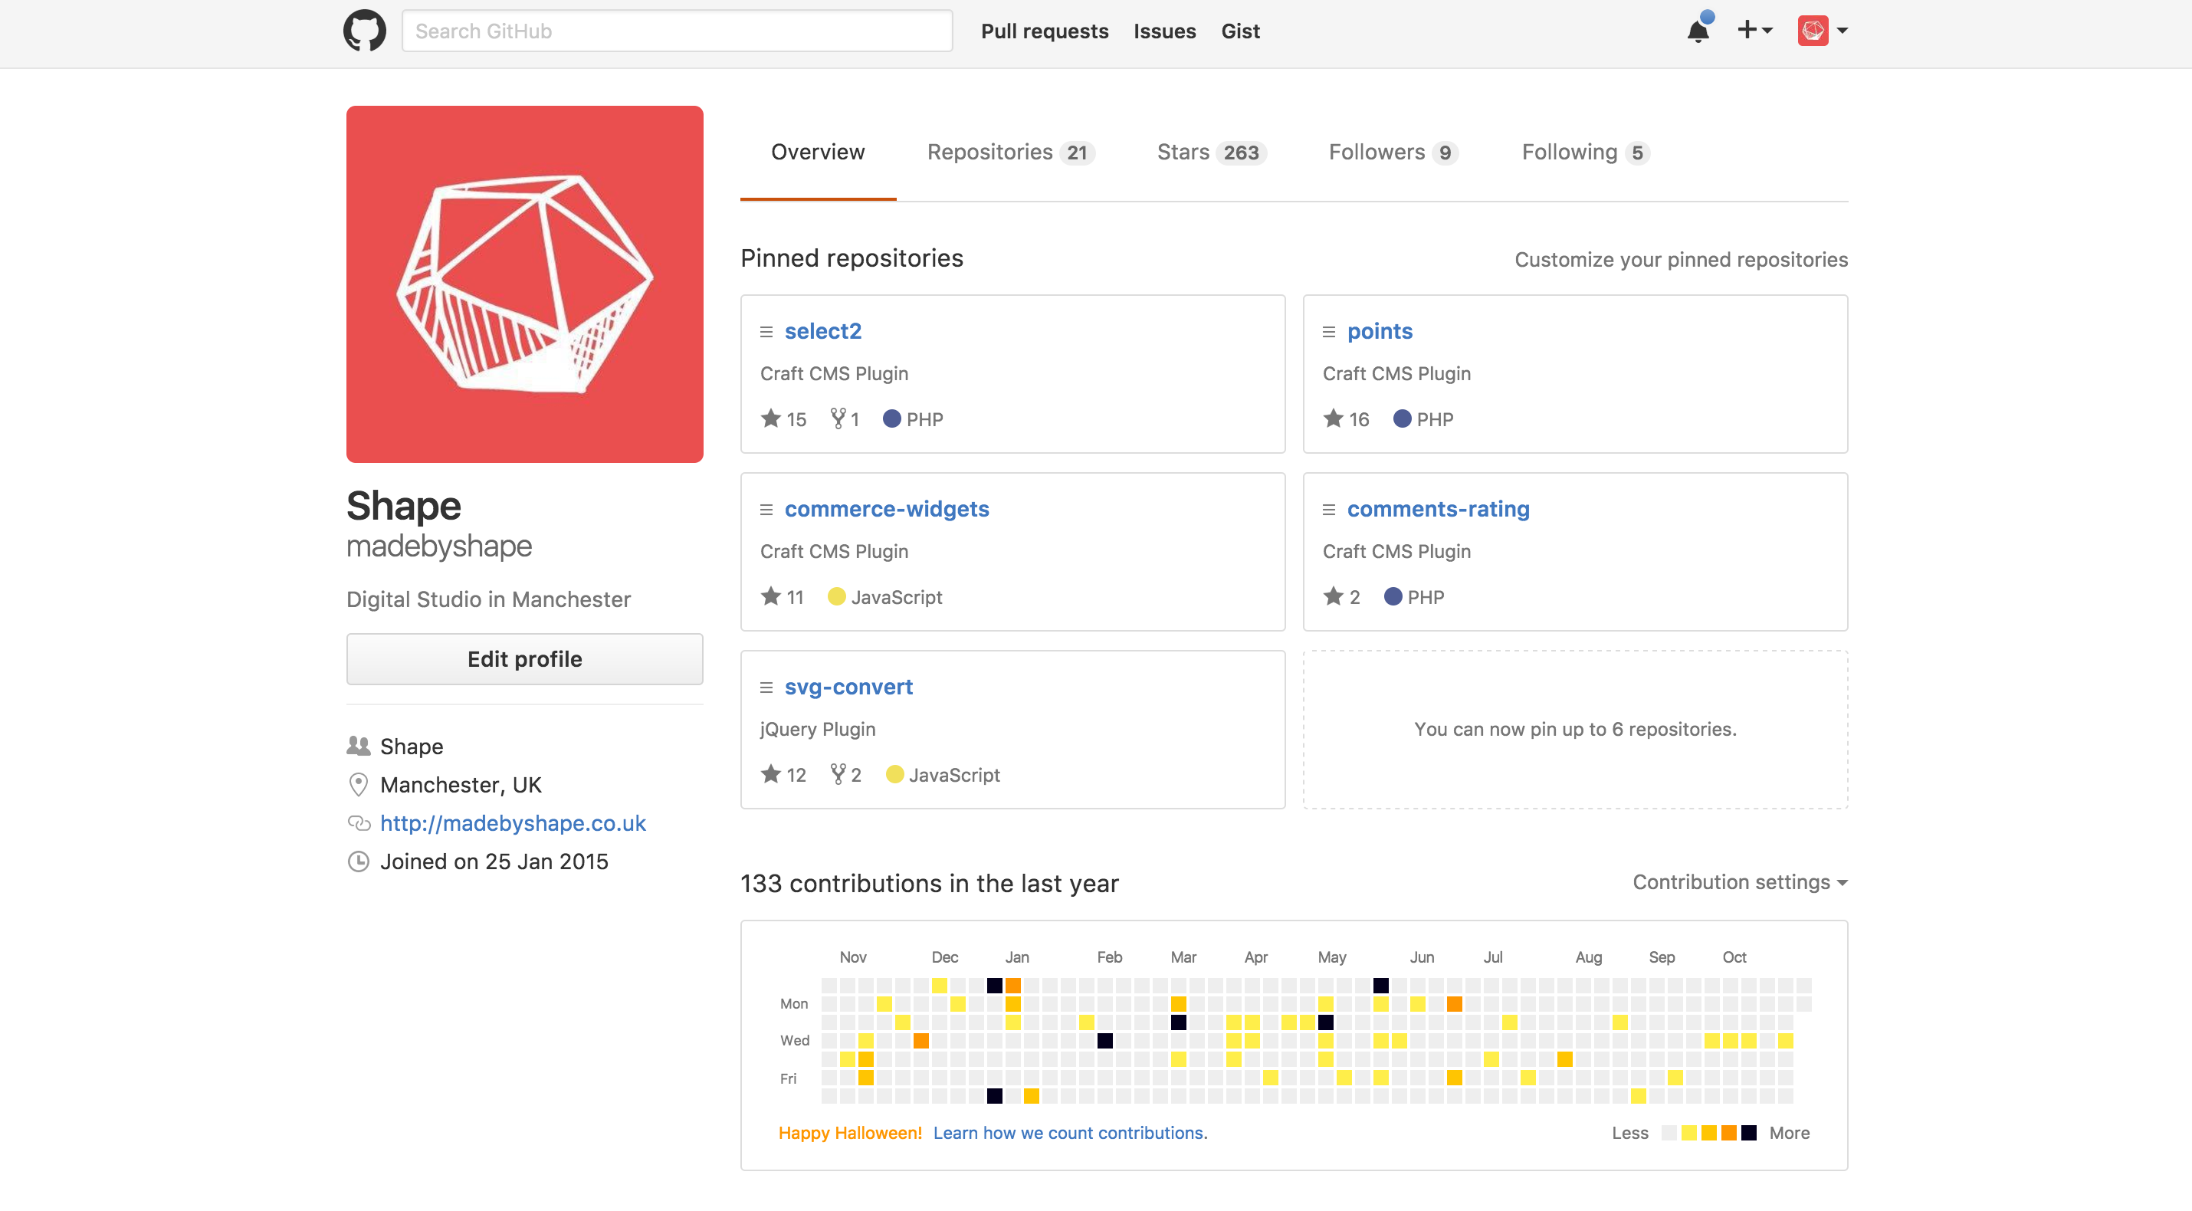Click the JavaScript language dot on svg-convert
The image size is (2192, 1211).
[x=894, y=773]
